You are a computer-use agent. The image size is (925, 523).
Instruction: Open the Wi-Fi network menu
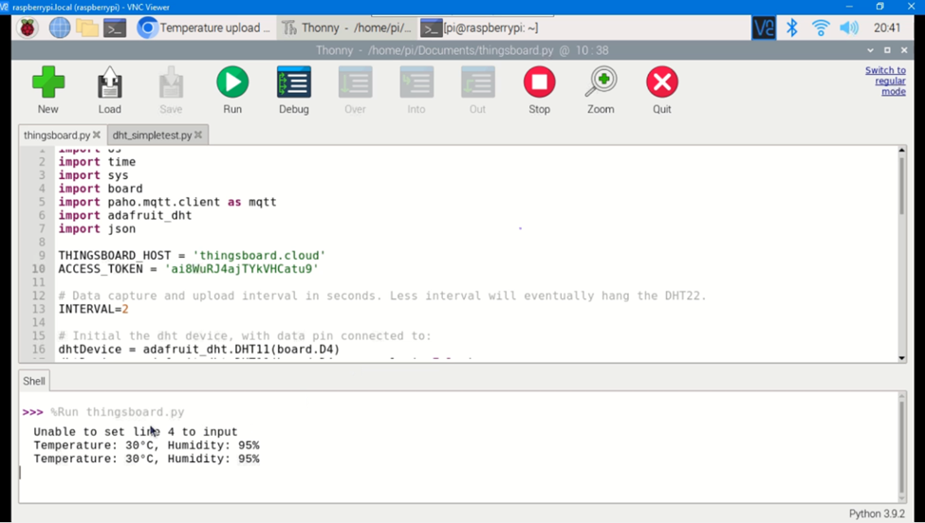click(x=821, y=27)
